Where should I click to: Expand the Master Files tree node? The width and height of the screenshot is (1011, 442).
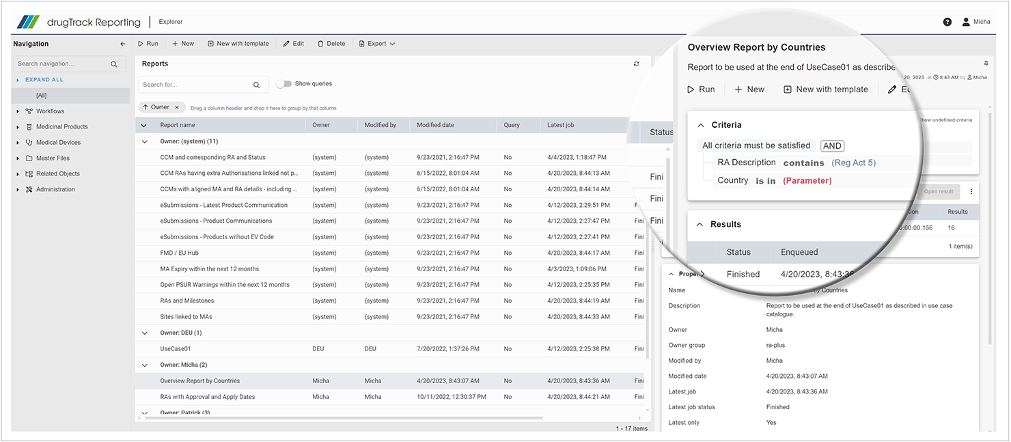(18, 158)
